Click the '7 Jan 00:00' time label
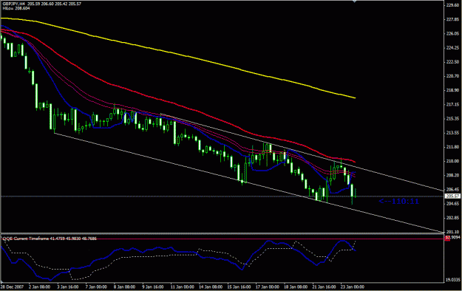Image resolution: width=462 pixels, height=291 pixels. [96, 287]
